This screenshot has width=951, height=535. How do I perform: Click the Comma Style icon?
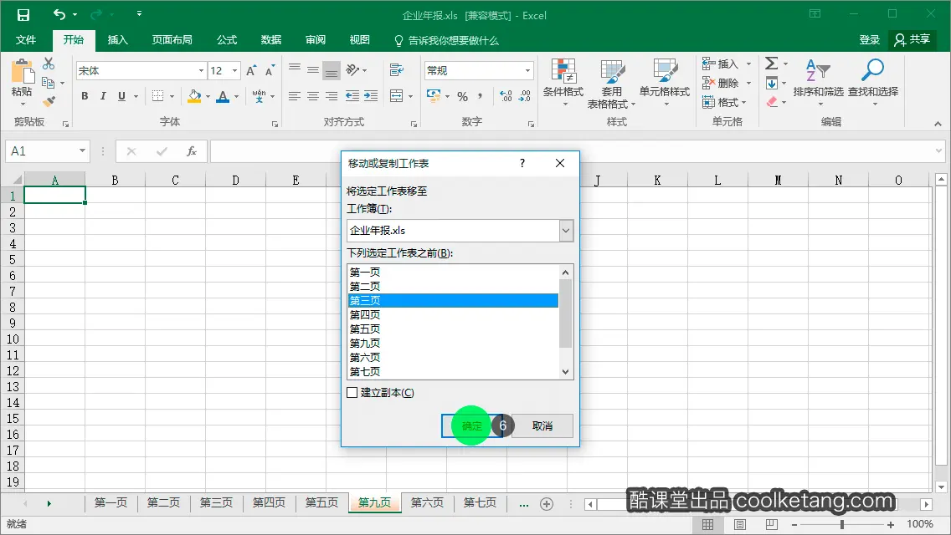point(480,96)
